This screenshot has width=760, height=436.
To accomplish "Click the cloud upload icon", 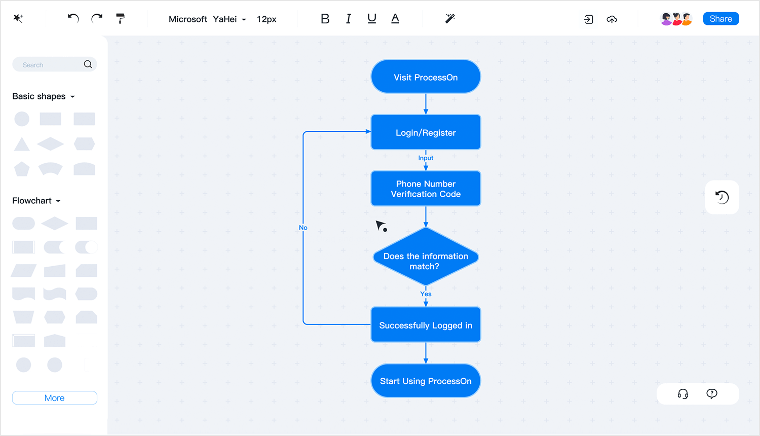I will [612, 19].
